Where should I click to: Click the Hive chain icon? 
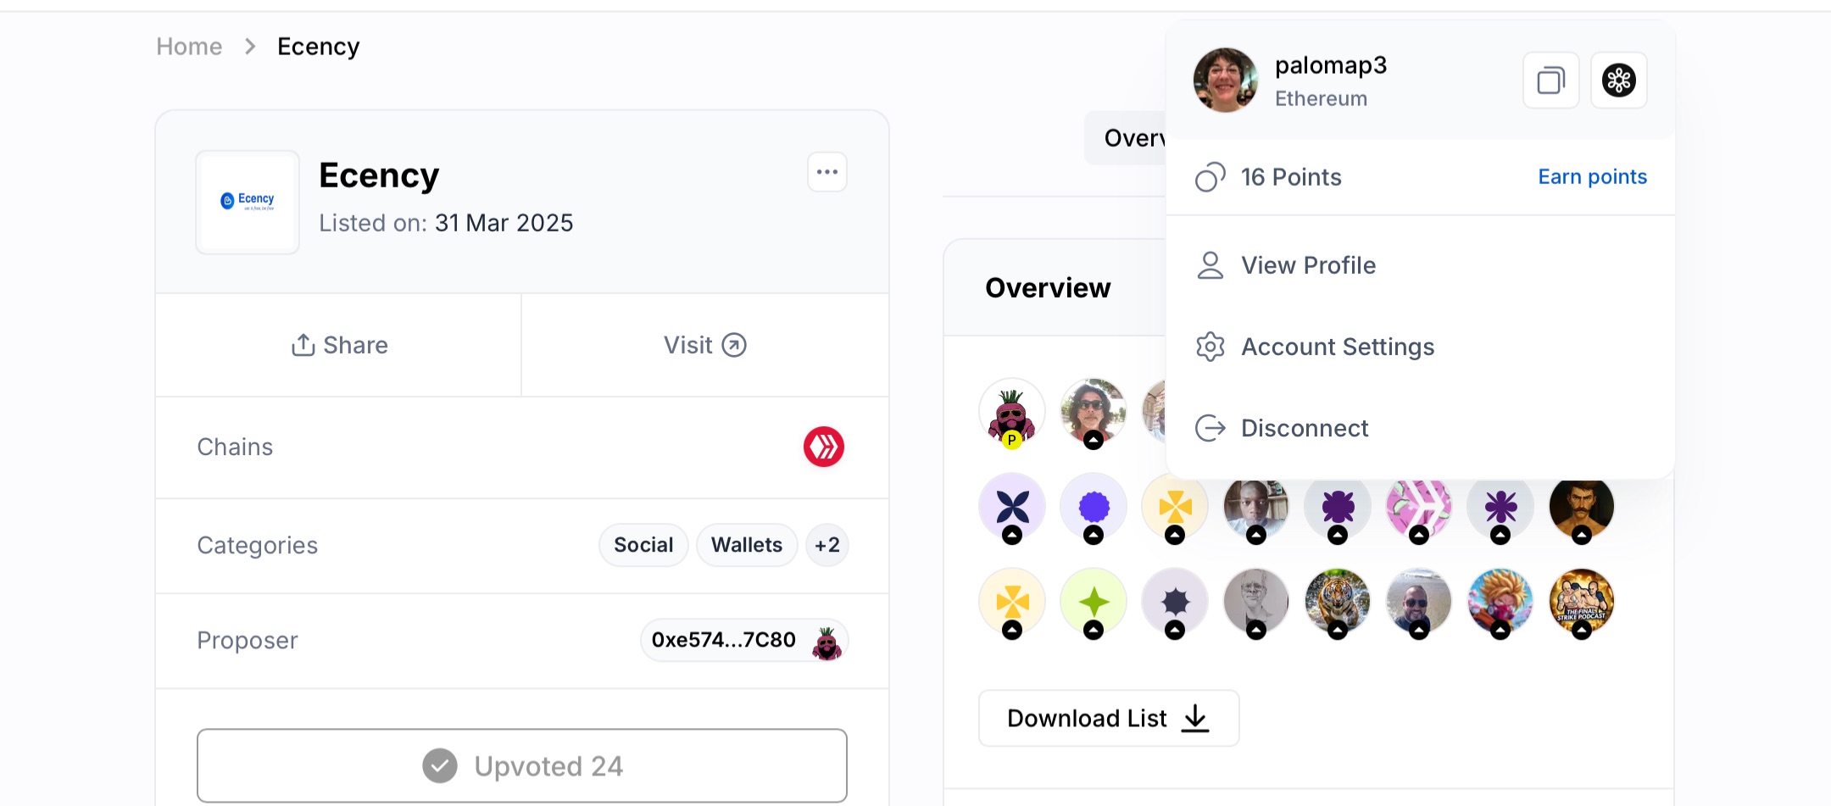coord(823,447)
